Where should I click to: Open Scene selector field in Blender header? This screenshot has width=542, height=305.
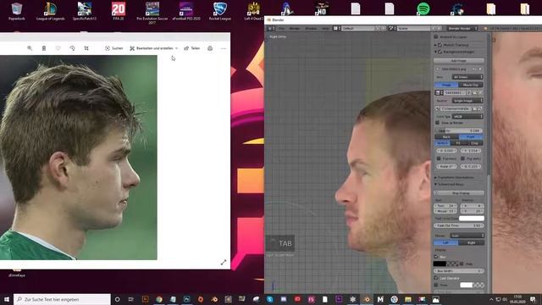[x=413, y=28]
